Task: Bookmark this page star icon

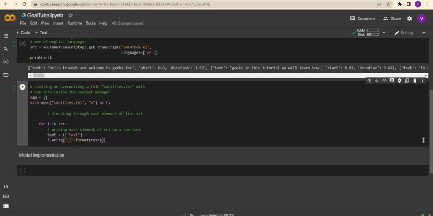Action: tap(388, 4)
